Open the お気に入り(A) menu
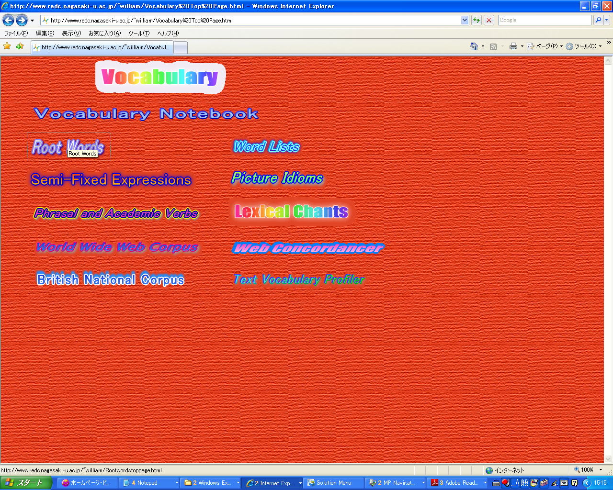This screenshot has width=613, height=490. point(104,33)
